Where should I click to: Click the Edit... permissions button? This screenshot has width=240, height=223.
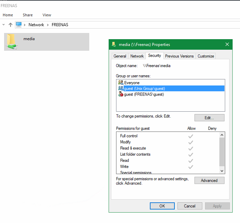coord(209,118)
